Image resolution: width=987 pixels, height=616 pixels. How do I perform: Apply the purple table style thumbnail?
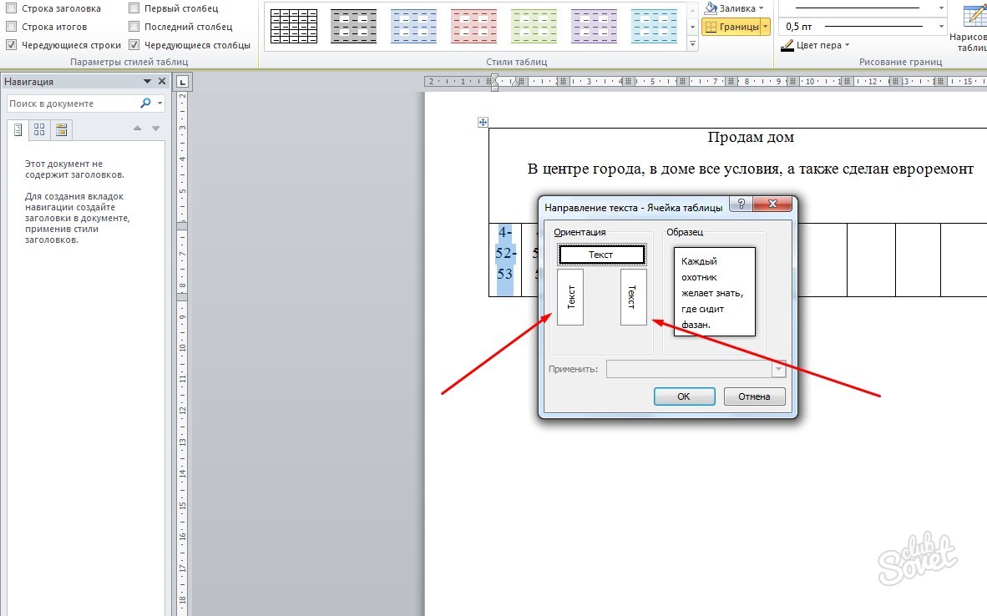(x=595, y=27)
